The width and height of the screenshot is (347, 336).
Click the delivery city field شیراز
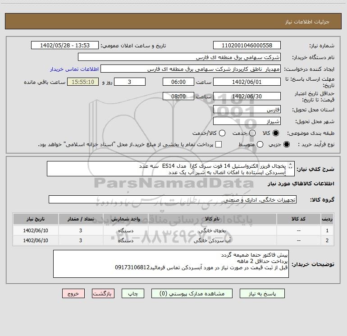click(x=247, y=121)
